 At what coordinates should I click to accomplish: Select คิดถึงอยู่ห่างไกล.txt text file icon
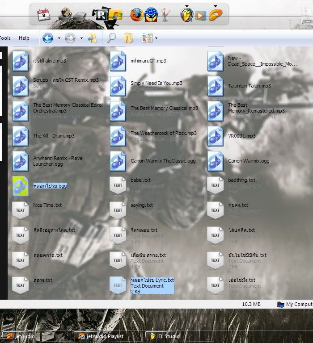[x=21, y=235]
